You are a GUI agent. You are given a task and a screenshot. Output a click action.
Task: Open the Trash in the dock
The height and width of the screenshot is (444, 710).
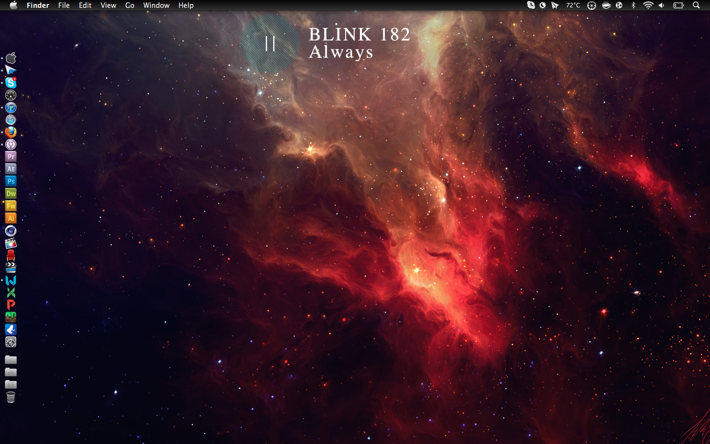pyautogui.click(x=11, y=397)
